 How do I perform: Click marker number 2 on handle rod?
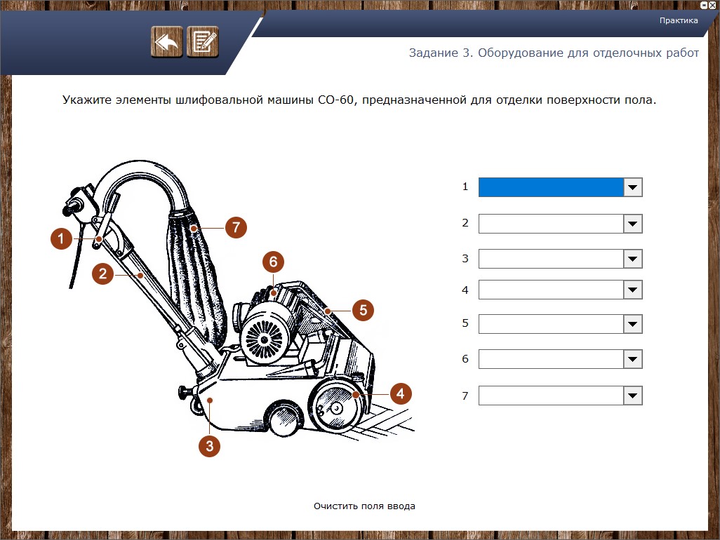coord(102,274)
